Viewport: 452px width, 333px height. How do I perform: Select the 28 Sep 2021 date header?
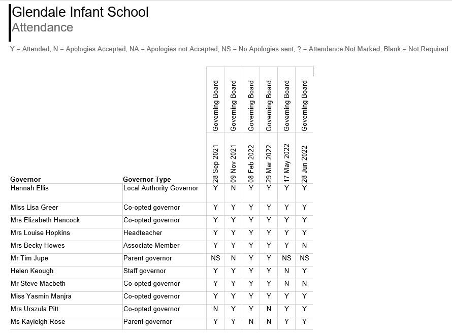(x=215, y=163)
